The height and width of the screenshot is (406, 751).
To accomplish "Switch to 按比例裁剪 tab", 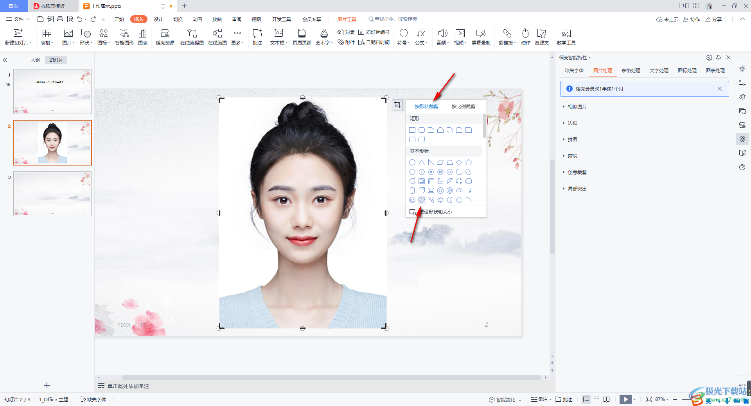I will [x=463, y=106].
